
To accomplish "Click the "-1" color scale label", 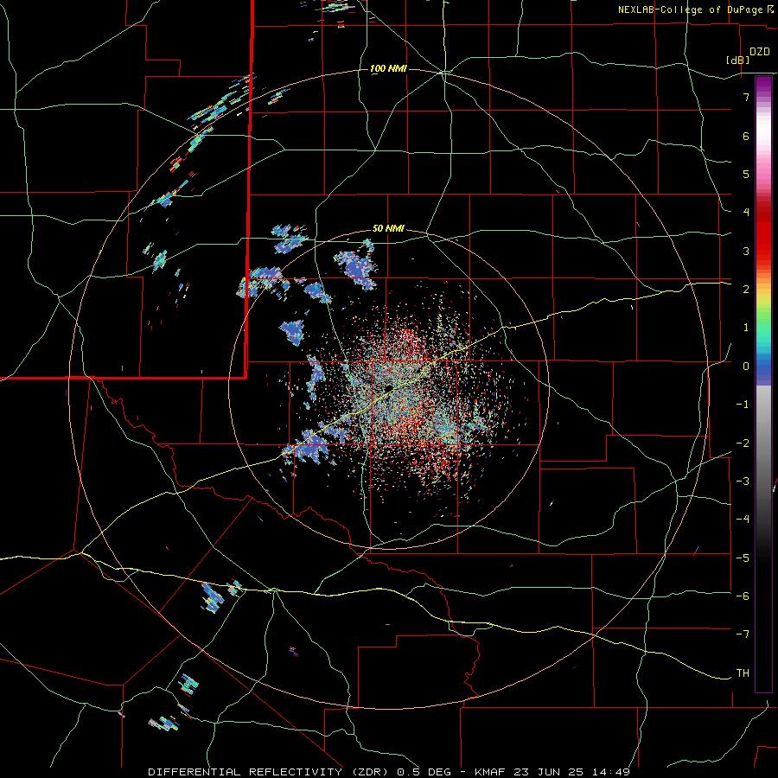I will (743, 405).
